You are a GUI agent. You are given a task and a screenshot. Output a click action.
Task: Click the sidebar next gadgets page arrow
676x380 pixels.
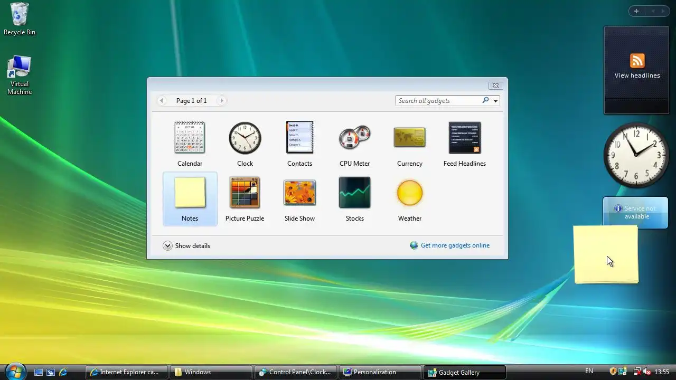(664, 11)
